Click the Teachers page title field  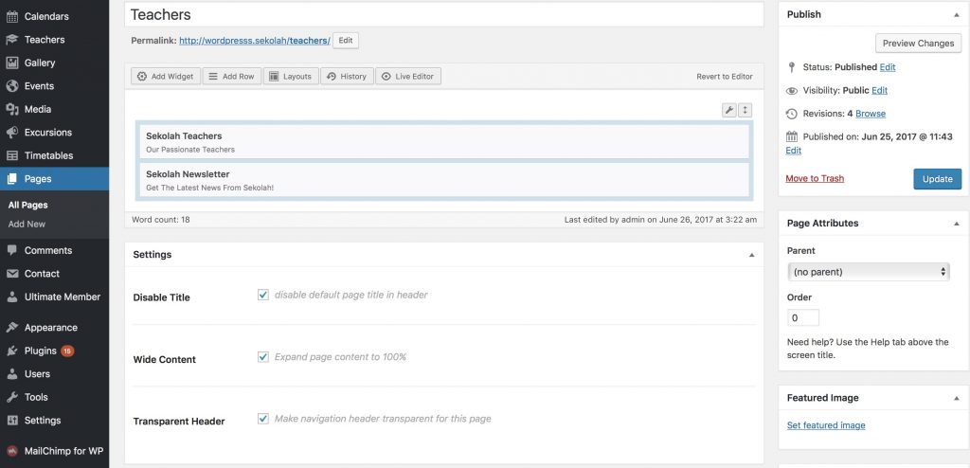tap(444, 14)
